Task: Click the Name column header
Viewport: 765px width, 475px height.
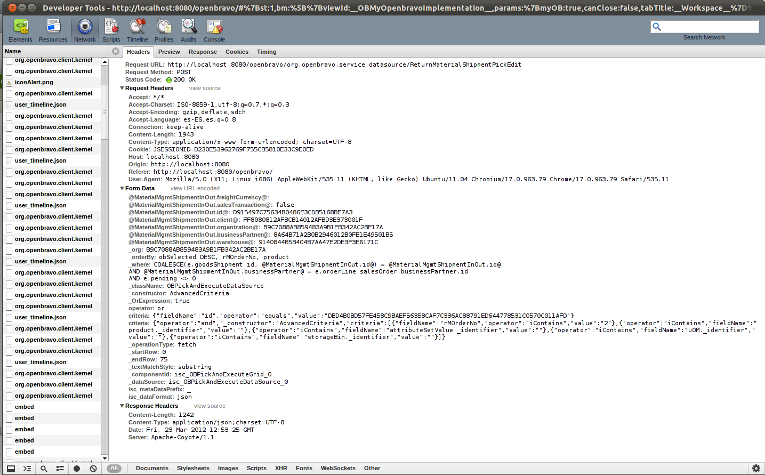Action: [55, 52]
